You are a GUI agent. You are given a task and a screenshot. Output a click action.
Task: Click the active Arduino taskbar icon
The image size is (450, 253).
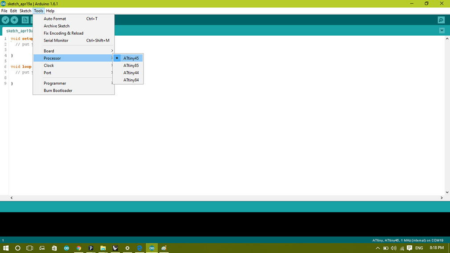pyautogui.click(x=152, y=248)
